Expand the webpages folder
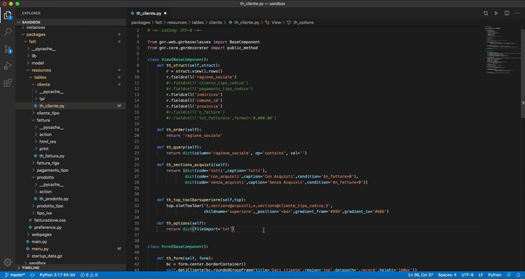Image resolution: width=525 pixels, height=279 pixels. tap(41, 234)
